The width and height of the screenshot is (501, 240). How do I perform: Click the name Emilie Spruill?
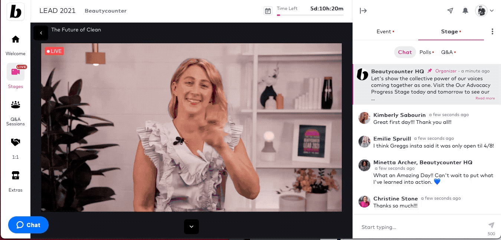click(x=392, y=139)
